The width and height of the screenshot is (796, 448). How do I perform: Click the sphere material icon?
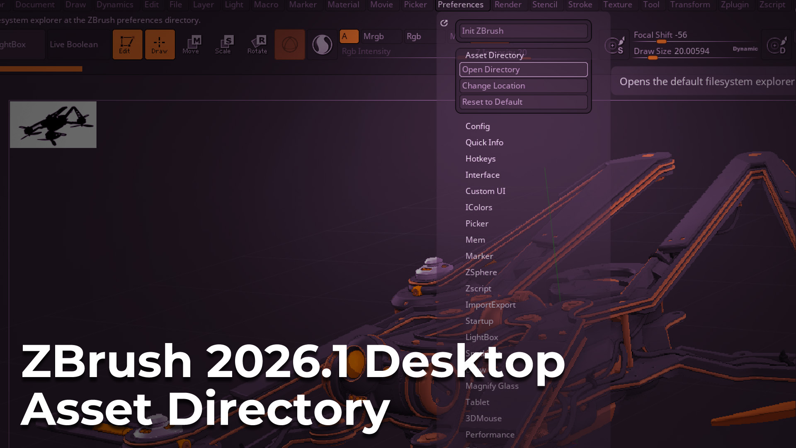[322, 44]
